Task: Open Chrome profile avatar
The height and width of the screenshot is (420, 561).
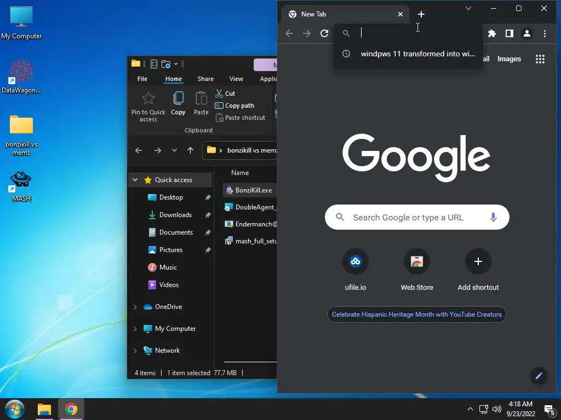Action: 526,33
